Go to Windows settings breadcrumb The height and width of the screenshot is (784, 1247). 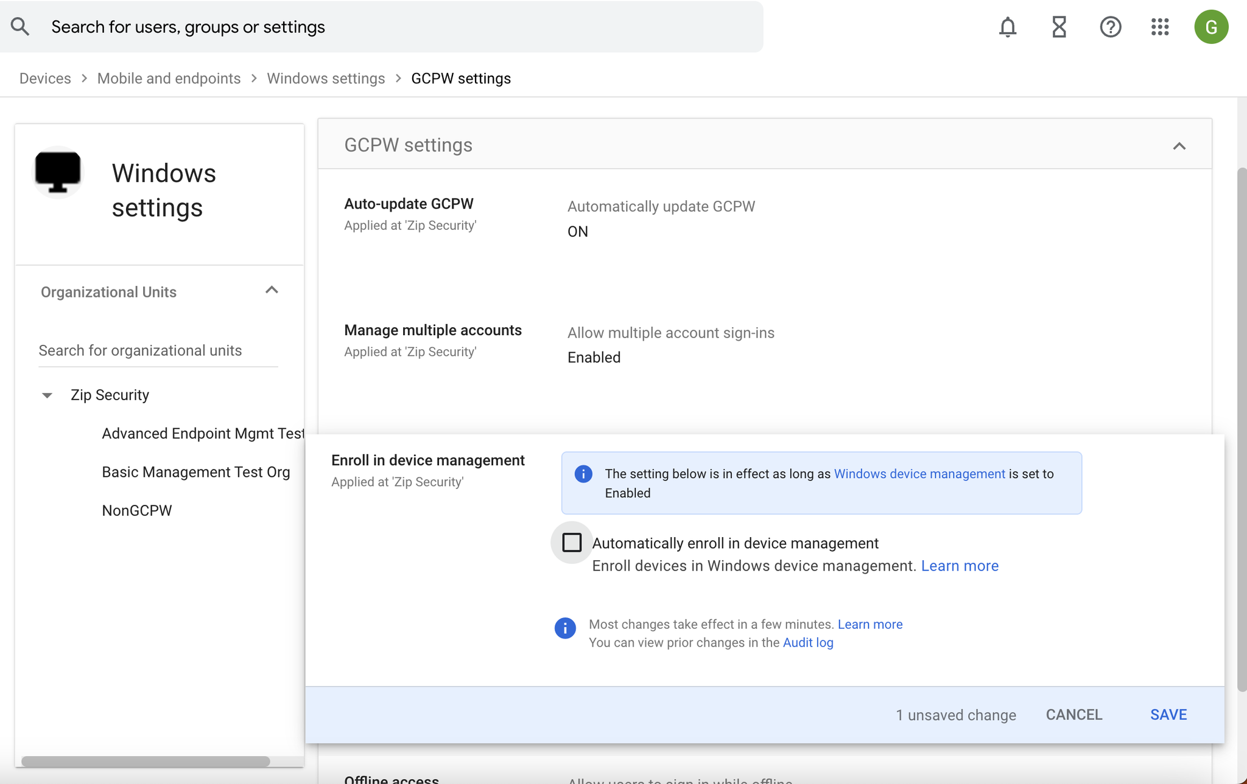326,78
